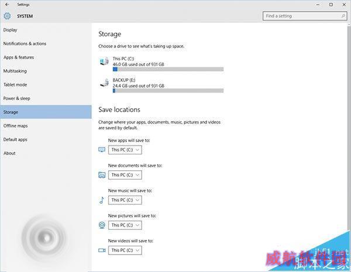Click the This PC (C:) usage bar

tap(168, 70)
